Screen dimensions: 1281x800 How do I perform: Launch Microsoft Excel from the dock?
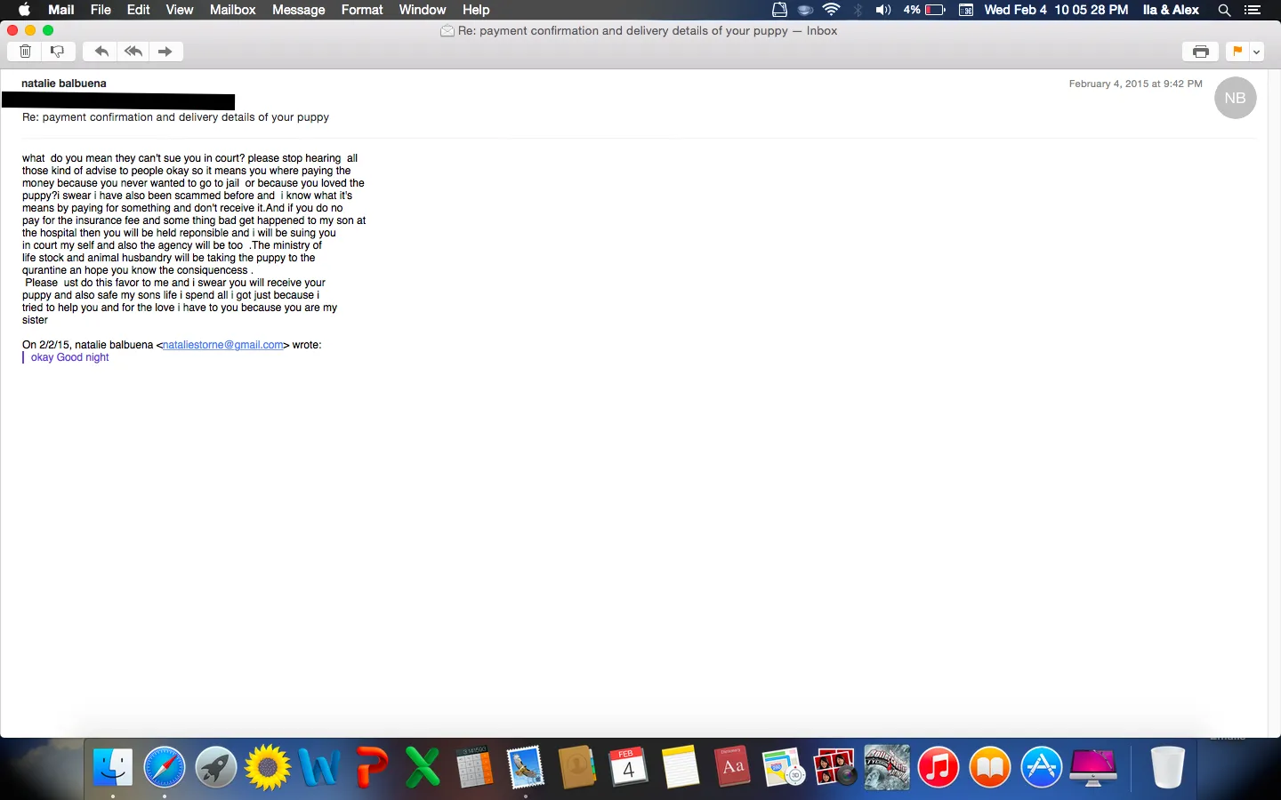(423, 767)
